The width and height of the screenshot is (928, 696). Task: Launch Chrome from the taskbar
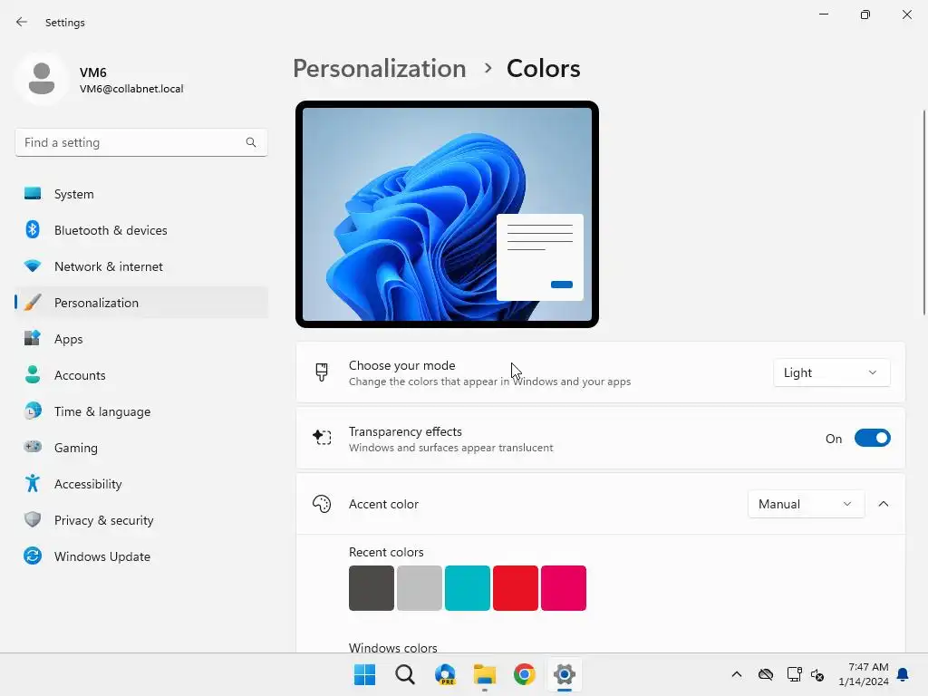coord(525,674)
